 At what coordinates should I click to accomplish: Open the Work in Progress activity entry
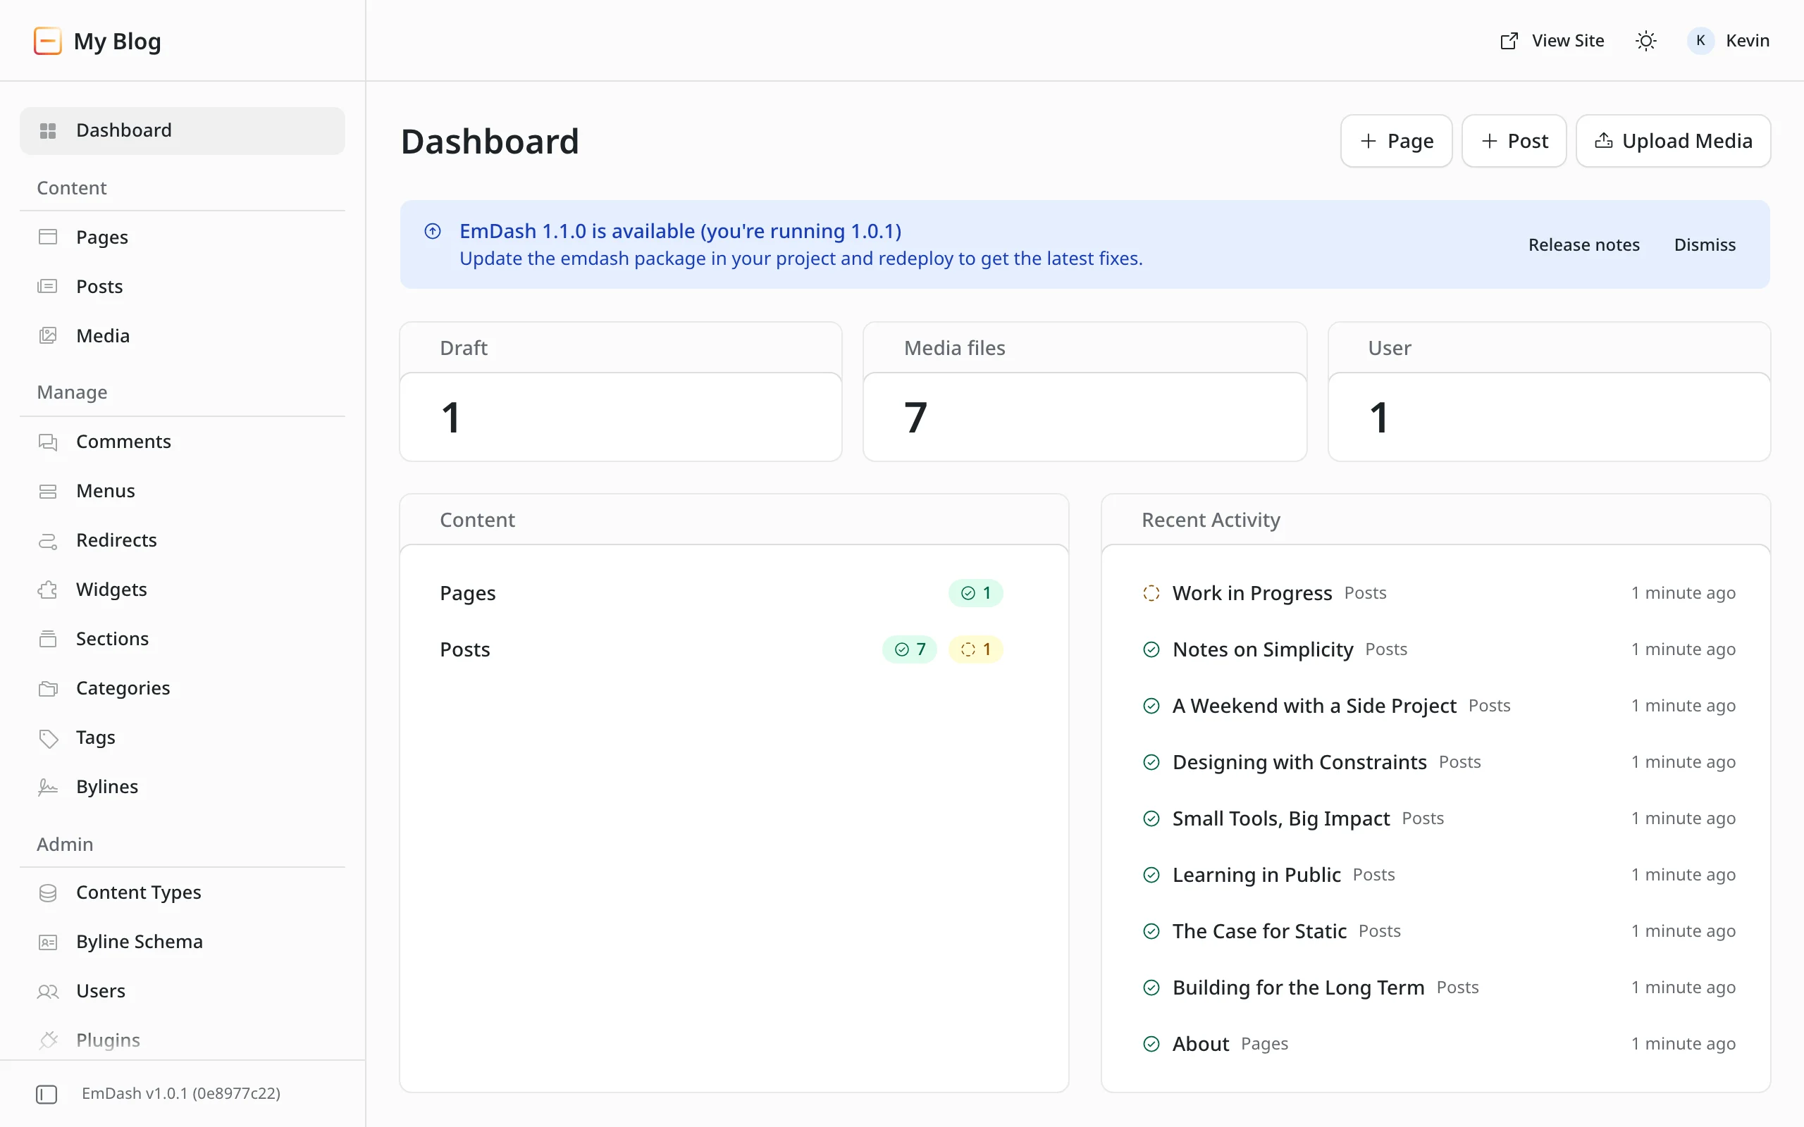(1439, 592)
